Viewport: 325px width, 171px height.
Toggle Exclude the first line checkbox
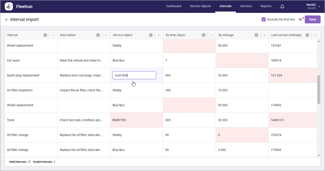coord(264,19)
